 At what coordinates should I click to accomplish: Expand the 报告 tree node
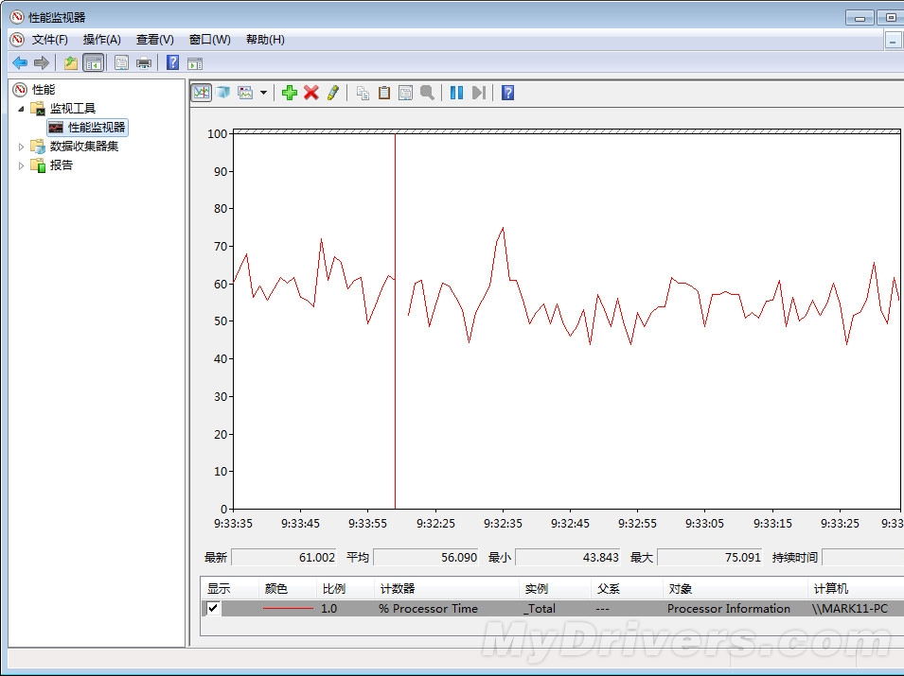[22, 165]
